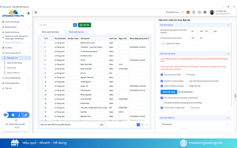Click the hamburger menu icon beside the logo
Image resolution: width=237 pixels, height=148 pixels.
(28, 13)
